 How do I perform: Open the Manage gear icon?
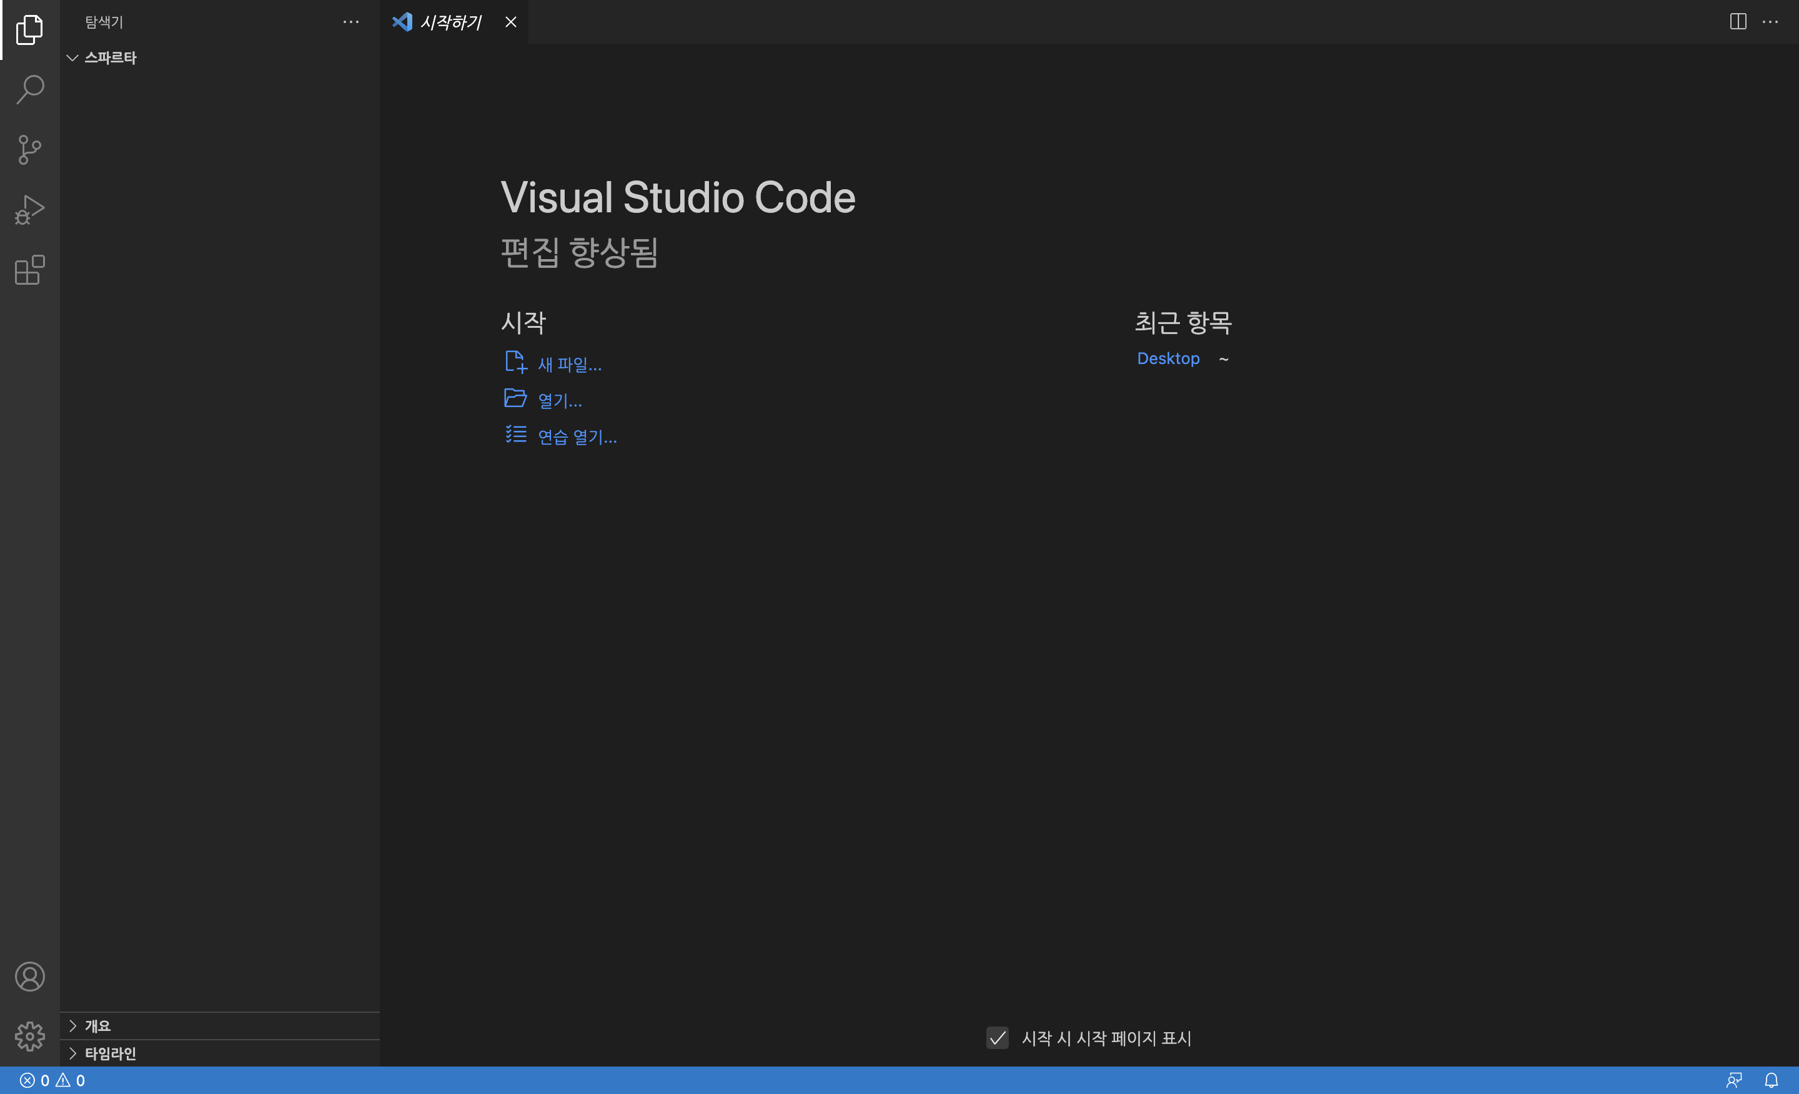point(29,1037)
